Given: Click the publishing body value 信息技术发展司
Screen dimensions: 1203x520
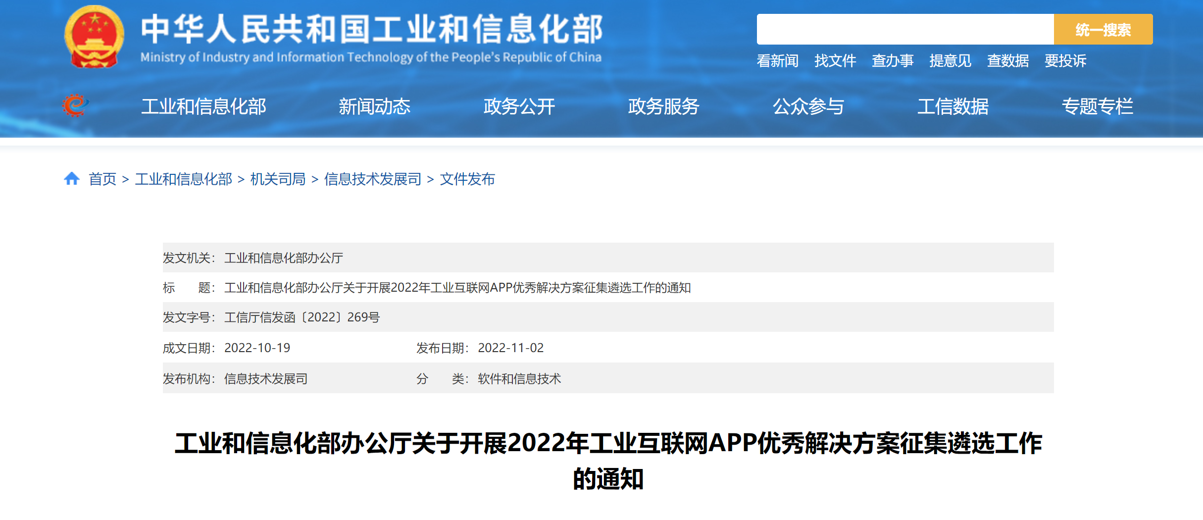Looking at the screenshot, I should 266,379.
